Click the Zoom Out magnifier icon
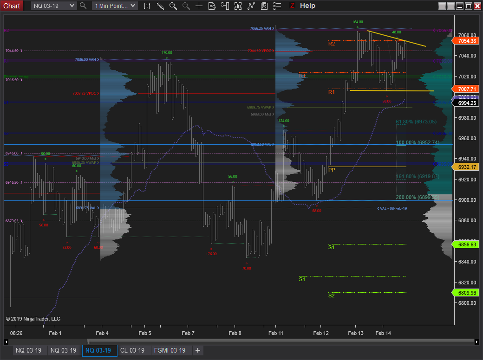This screenshot has width=483, height=360. coord(186,6)
